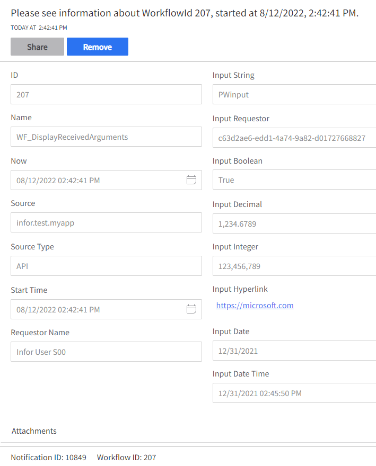Viewport: 376px width, 466px height.
Task: Select the Now field date value
Action: (95, 180)
